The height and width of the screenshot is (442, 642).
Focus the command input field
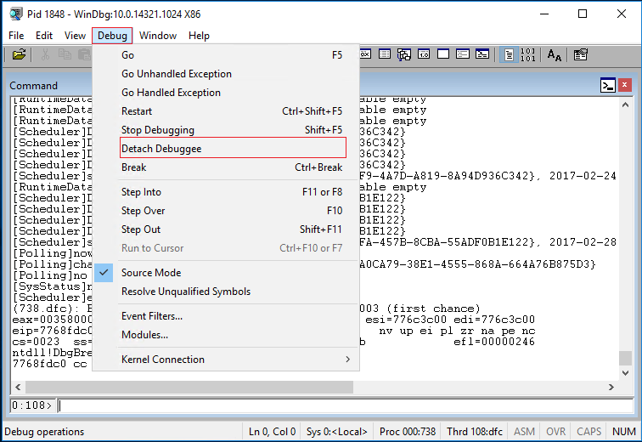346,405
